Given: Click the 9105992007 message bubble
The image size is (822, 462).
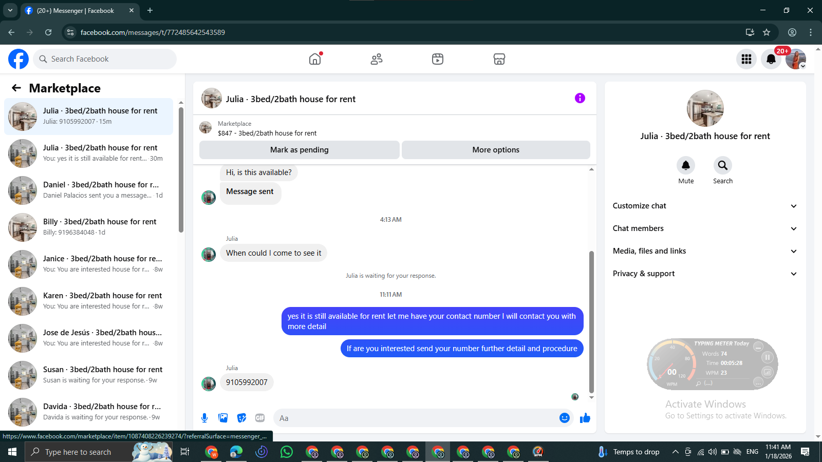Looking at the screenshot, I should point(247,382).
